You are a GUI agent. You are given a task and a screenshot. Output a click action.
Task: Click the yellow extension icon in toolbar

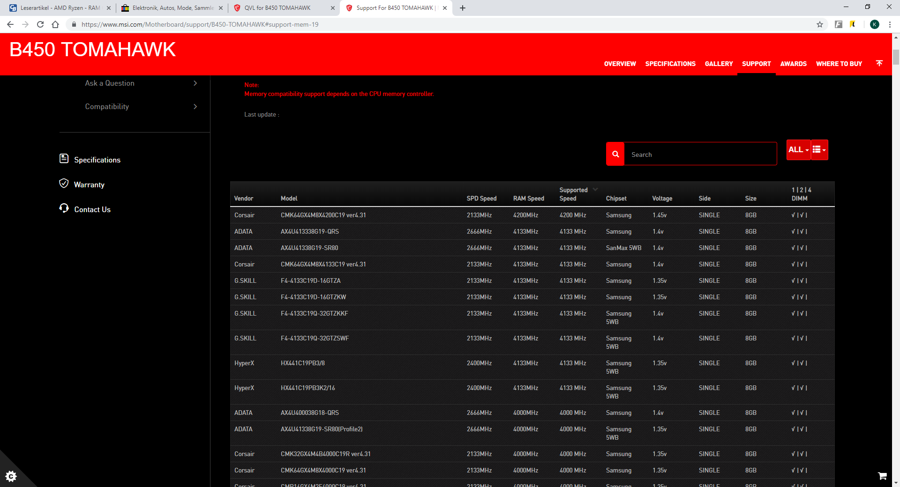click(x=853, y=24)
